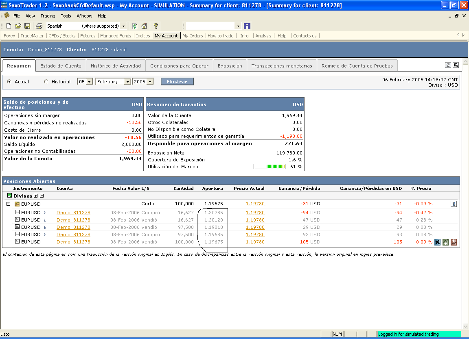The image size is (469, 339).
Task: Open a workspace using the folder icon
Action: 18,26
